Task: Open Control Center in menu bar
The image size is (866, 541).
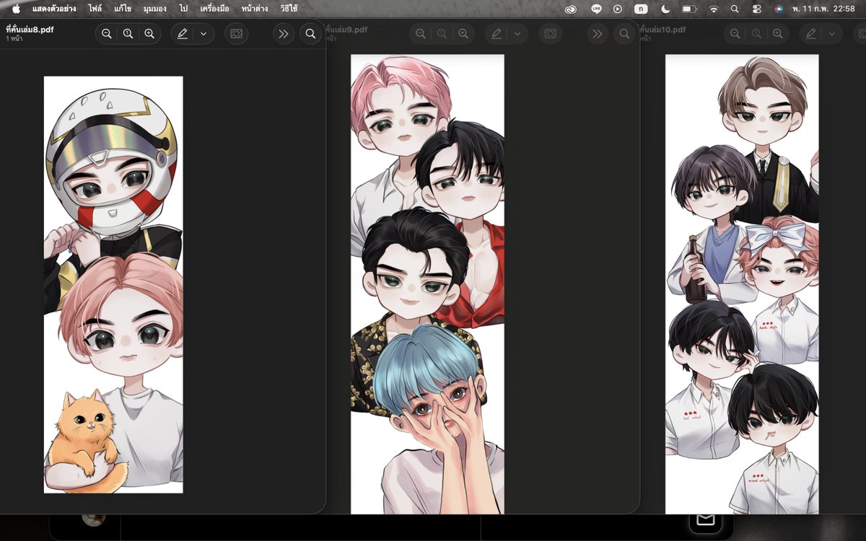Action: (756, 9)
